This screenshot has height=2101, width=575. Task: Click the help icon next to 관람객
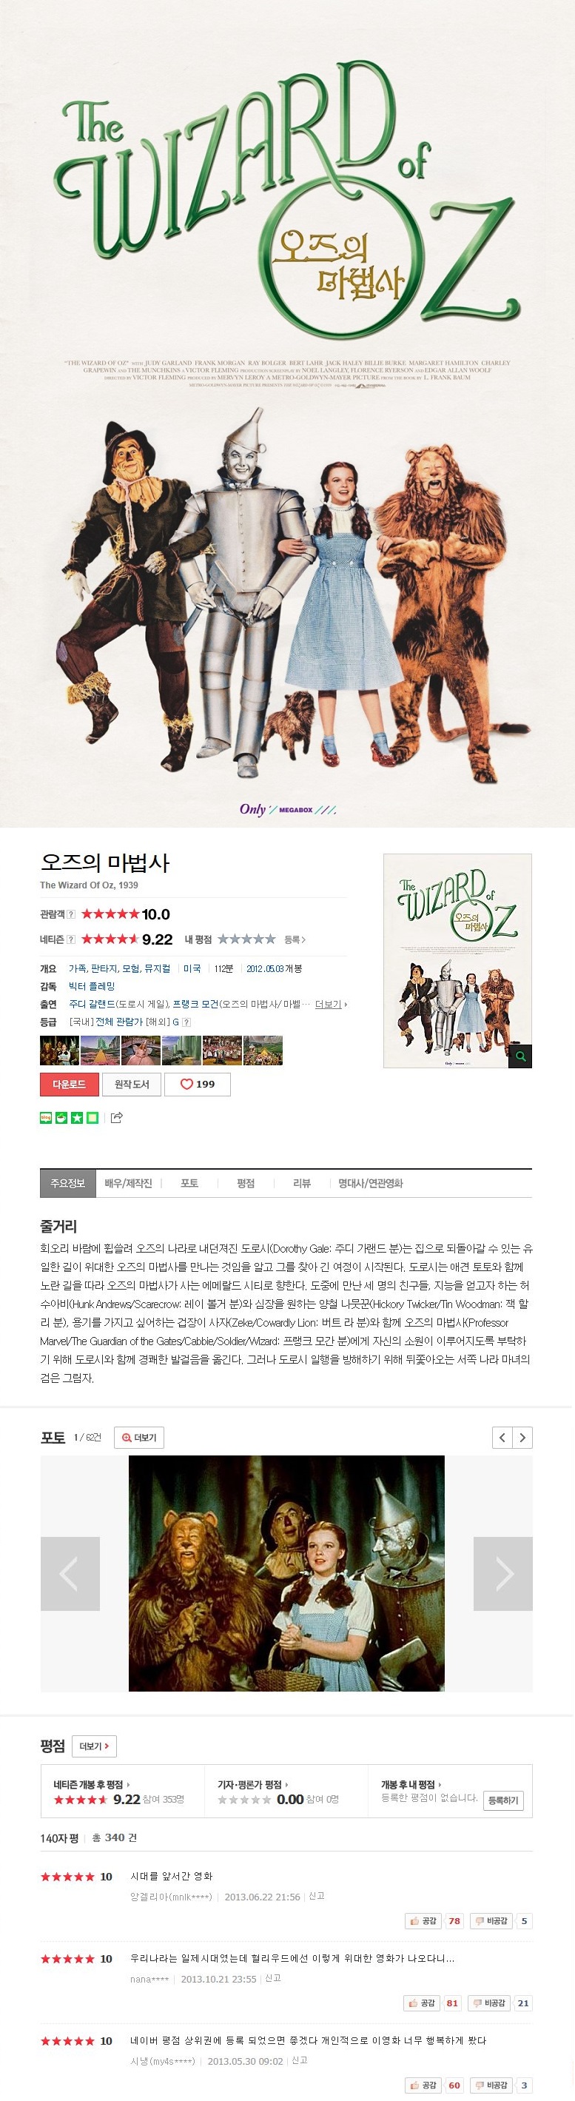(x=71, y=914)
